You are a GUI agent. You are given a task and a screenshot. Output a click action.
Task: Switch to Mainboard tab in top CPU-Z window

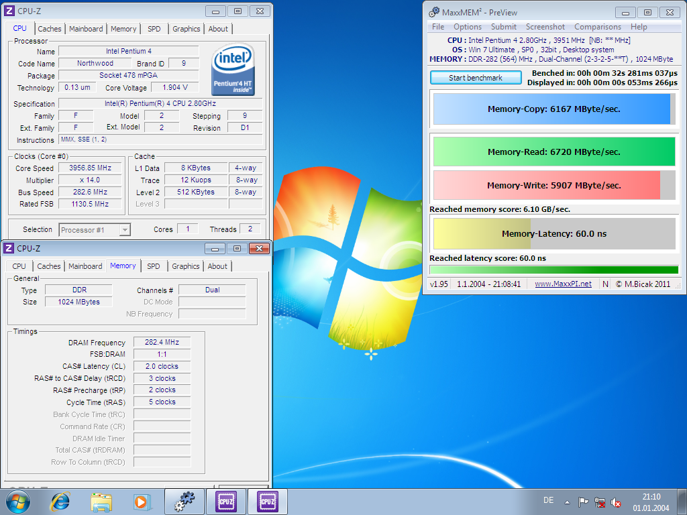86,29
